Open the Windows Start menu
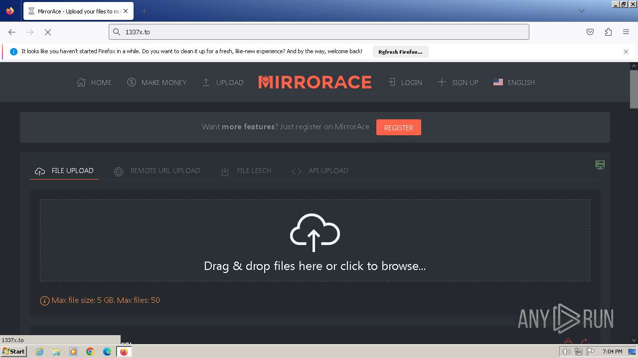 tap(14, 352)
